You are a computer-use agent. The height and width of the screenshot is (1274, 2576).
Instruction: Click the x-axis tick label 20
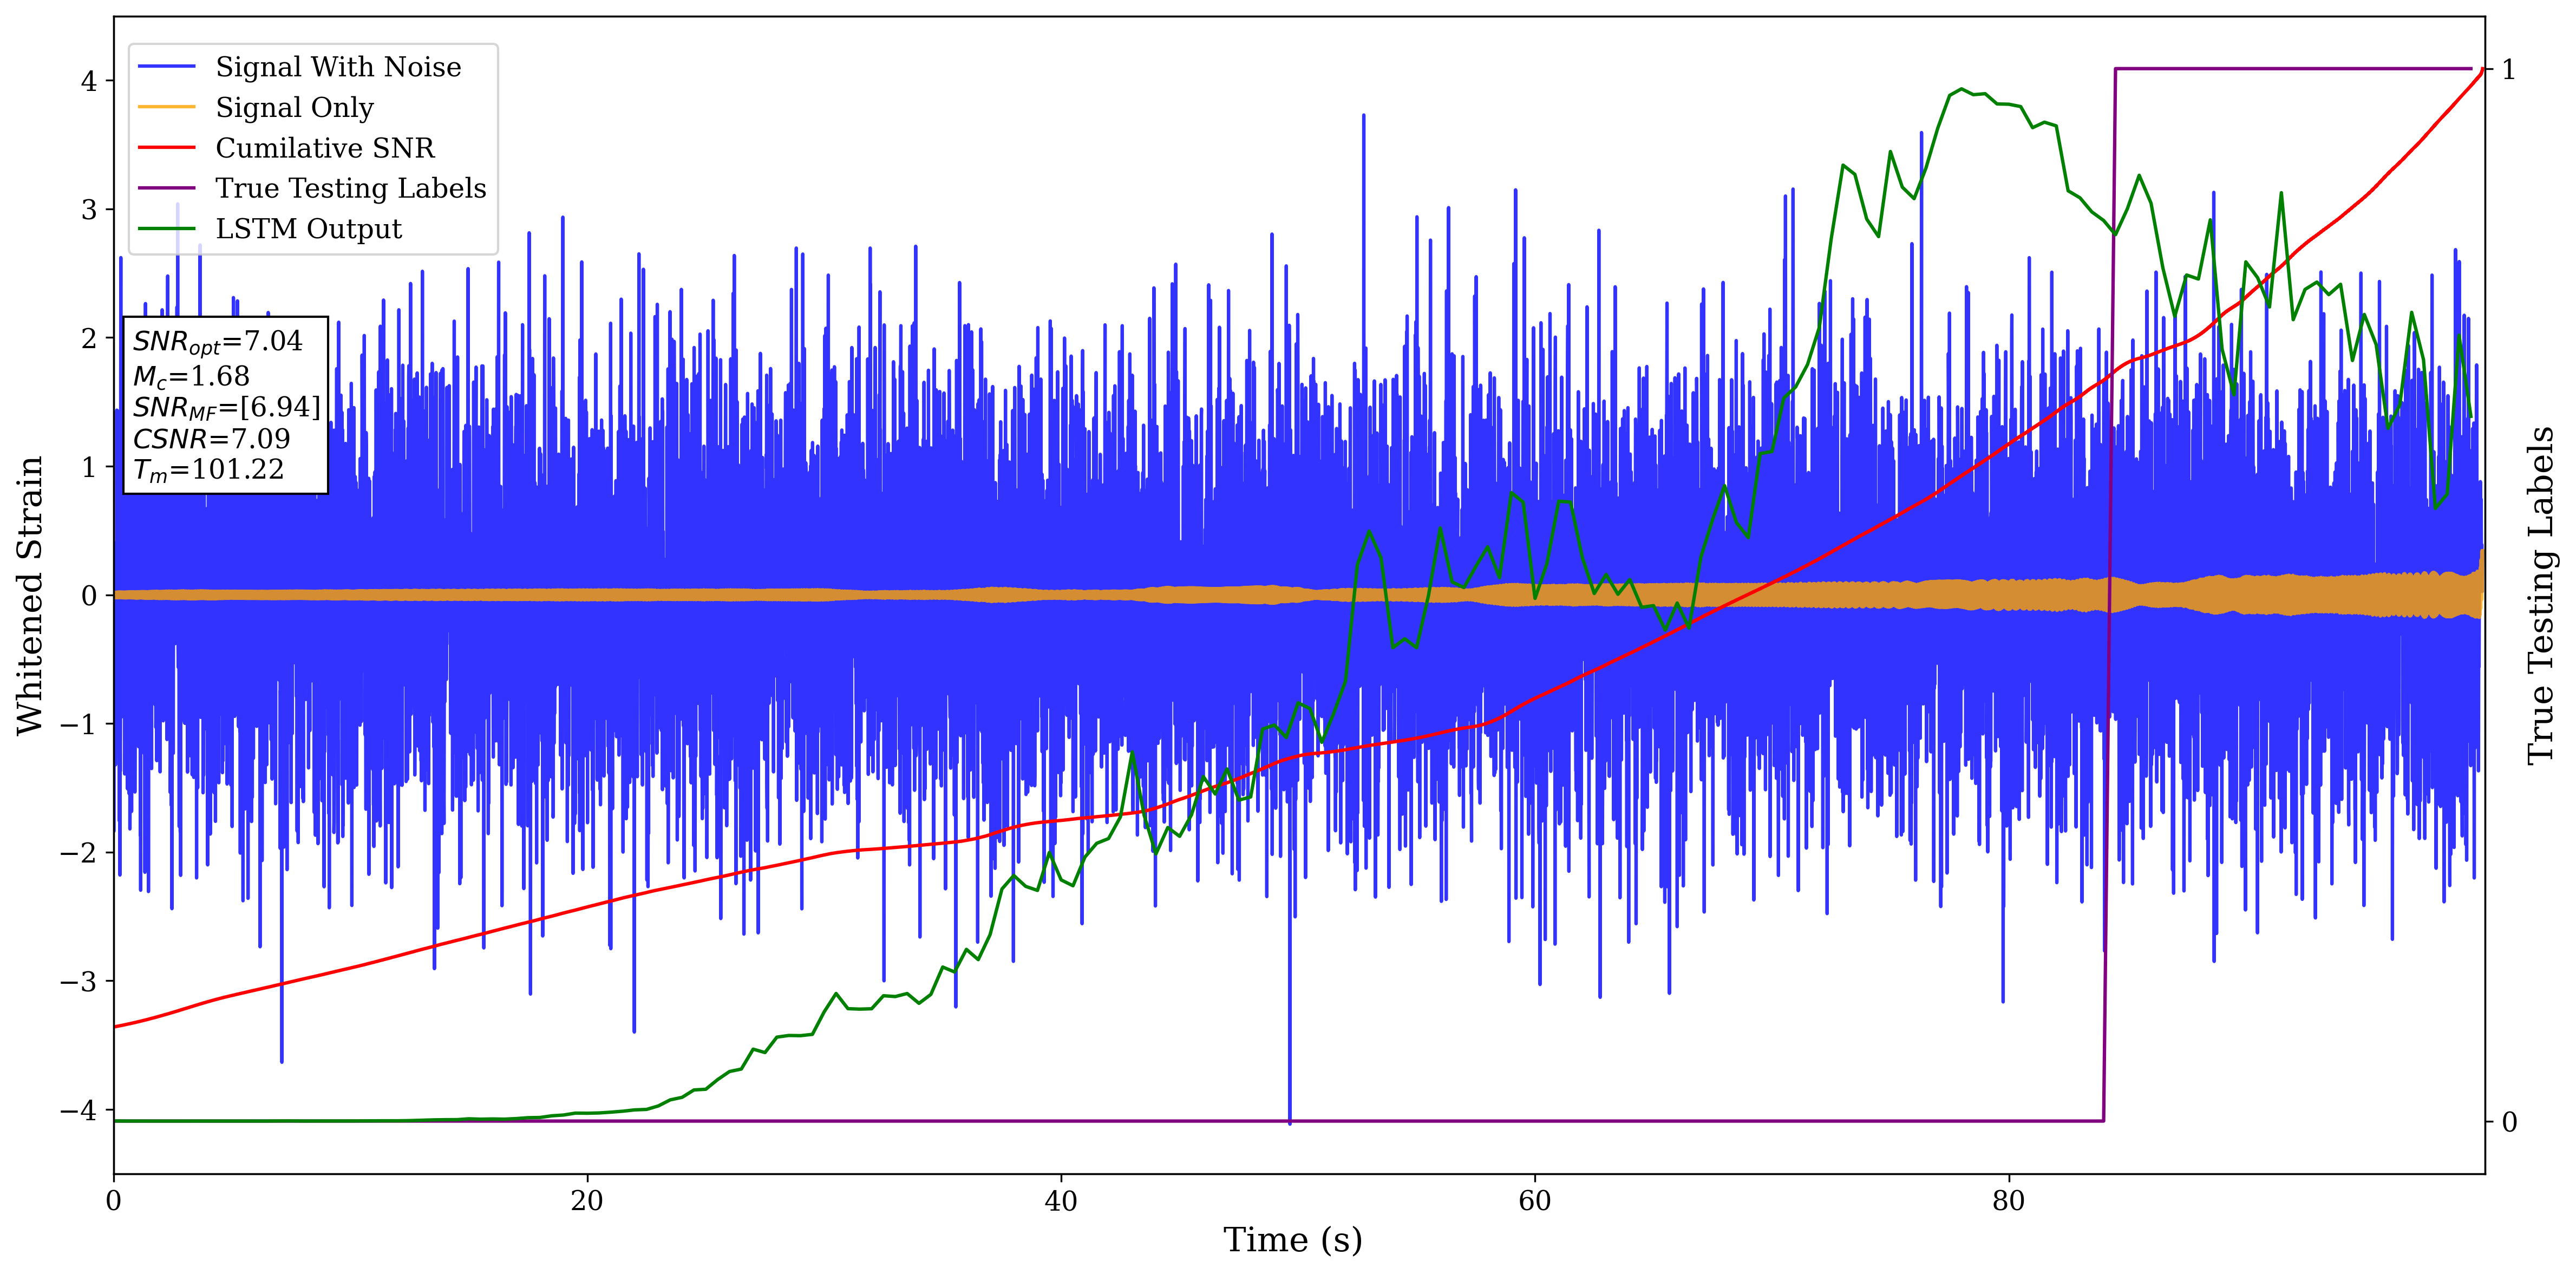click(587, 1201)
